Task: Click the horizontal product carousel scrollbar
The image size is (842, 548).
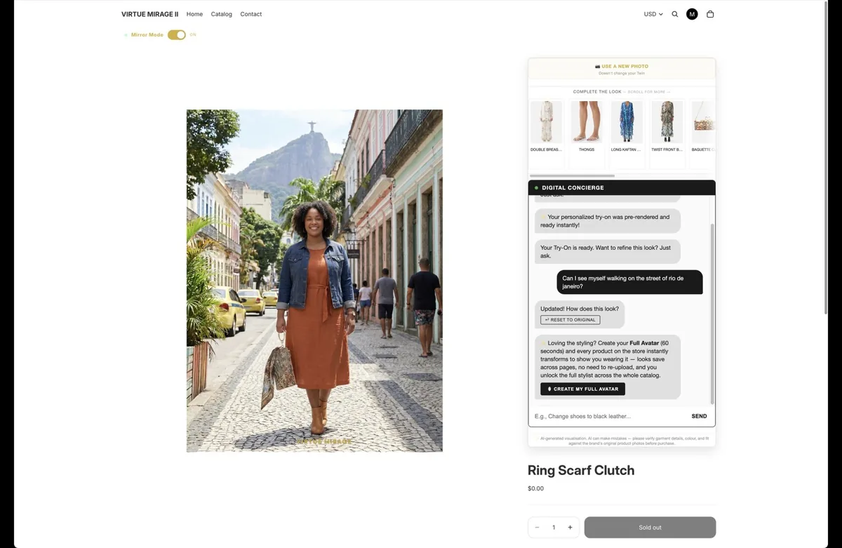Action: [x=572, y=175]
